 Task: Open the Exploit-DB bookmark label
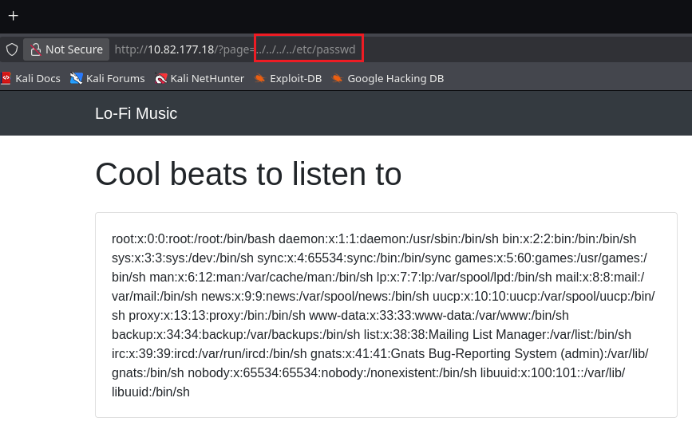(x=295, y=78)
